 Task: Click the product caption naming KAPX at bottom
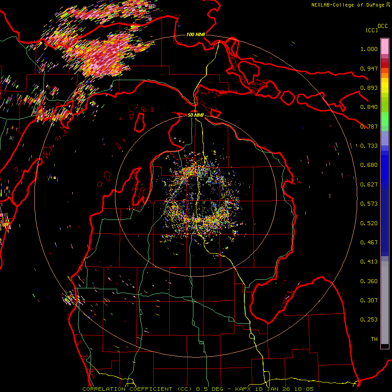198,389
